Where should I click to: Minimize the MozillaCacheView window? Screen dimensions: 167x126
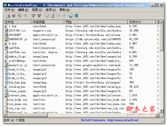click(x=152, y=5)
